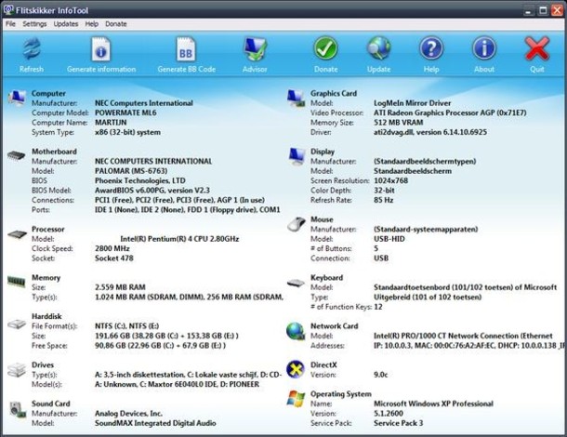This screenshot has width=567, height=437.
Task: Click the screen resolution 1024x768
Action: pos(391,181)
